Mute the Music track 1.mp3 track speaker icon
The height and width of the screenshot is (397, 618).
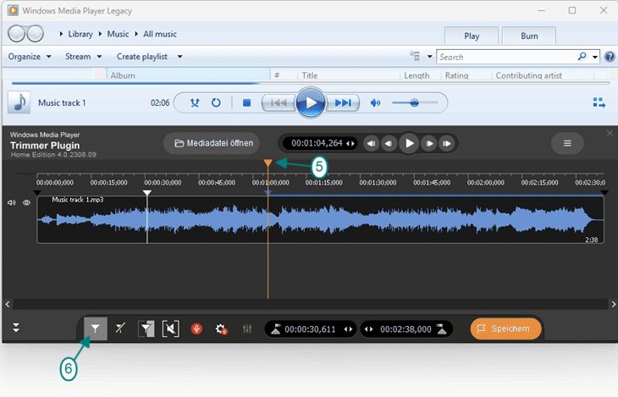click(x=12, y=202)
